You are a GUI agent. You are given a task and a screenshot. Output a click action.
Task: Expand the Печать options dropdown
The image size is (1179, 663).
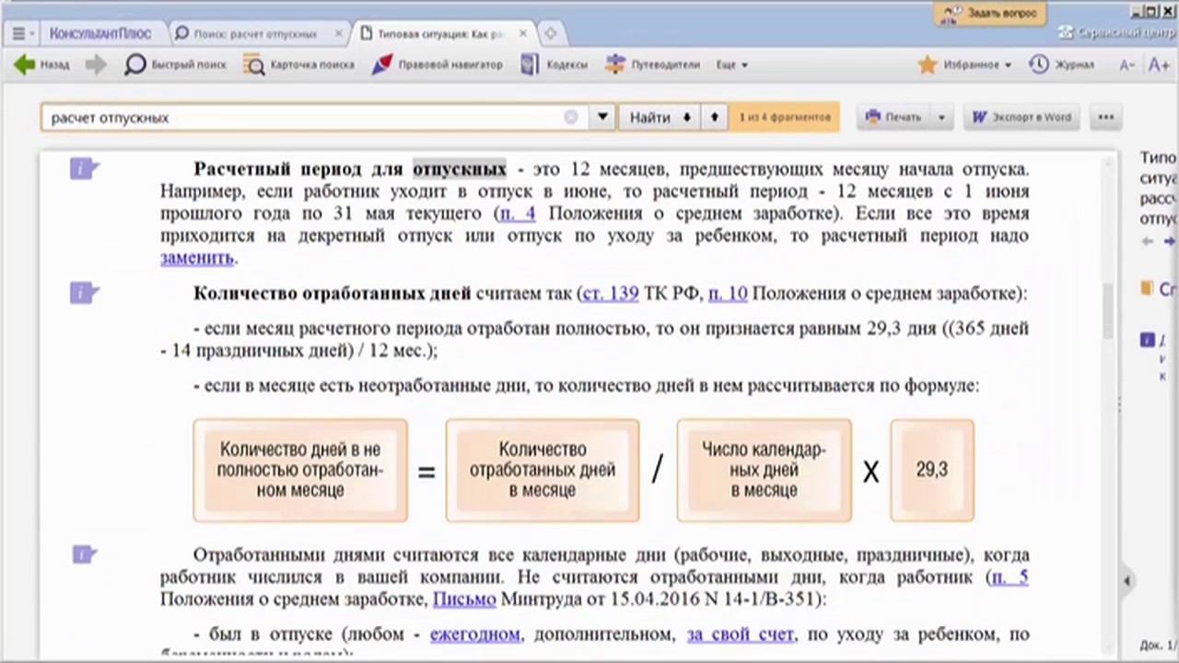[941, 117]
